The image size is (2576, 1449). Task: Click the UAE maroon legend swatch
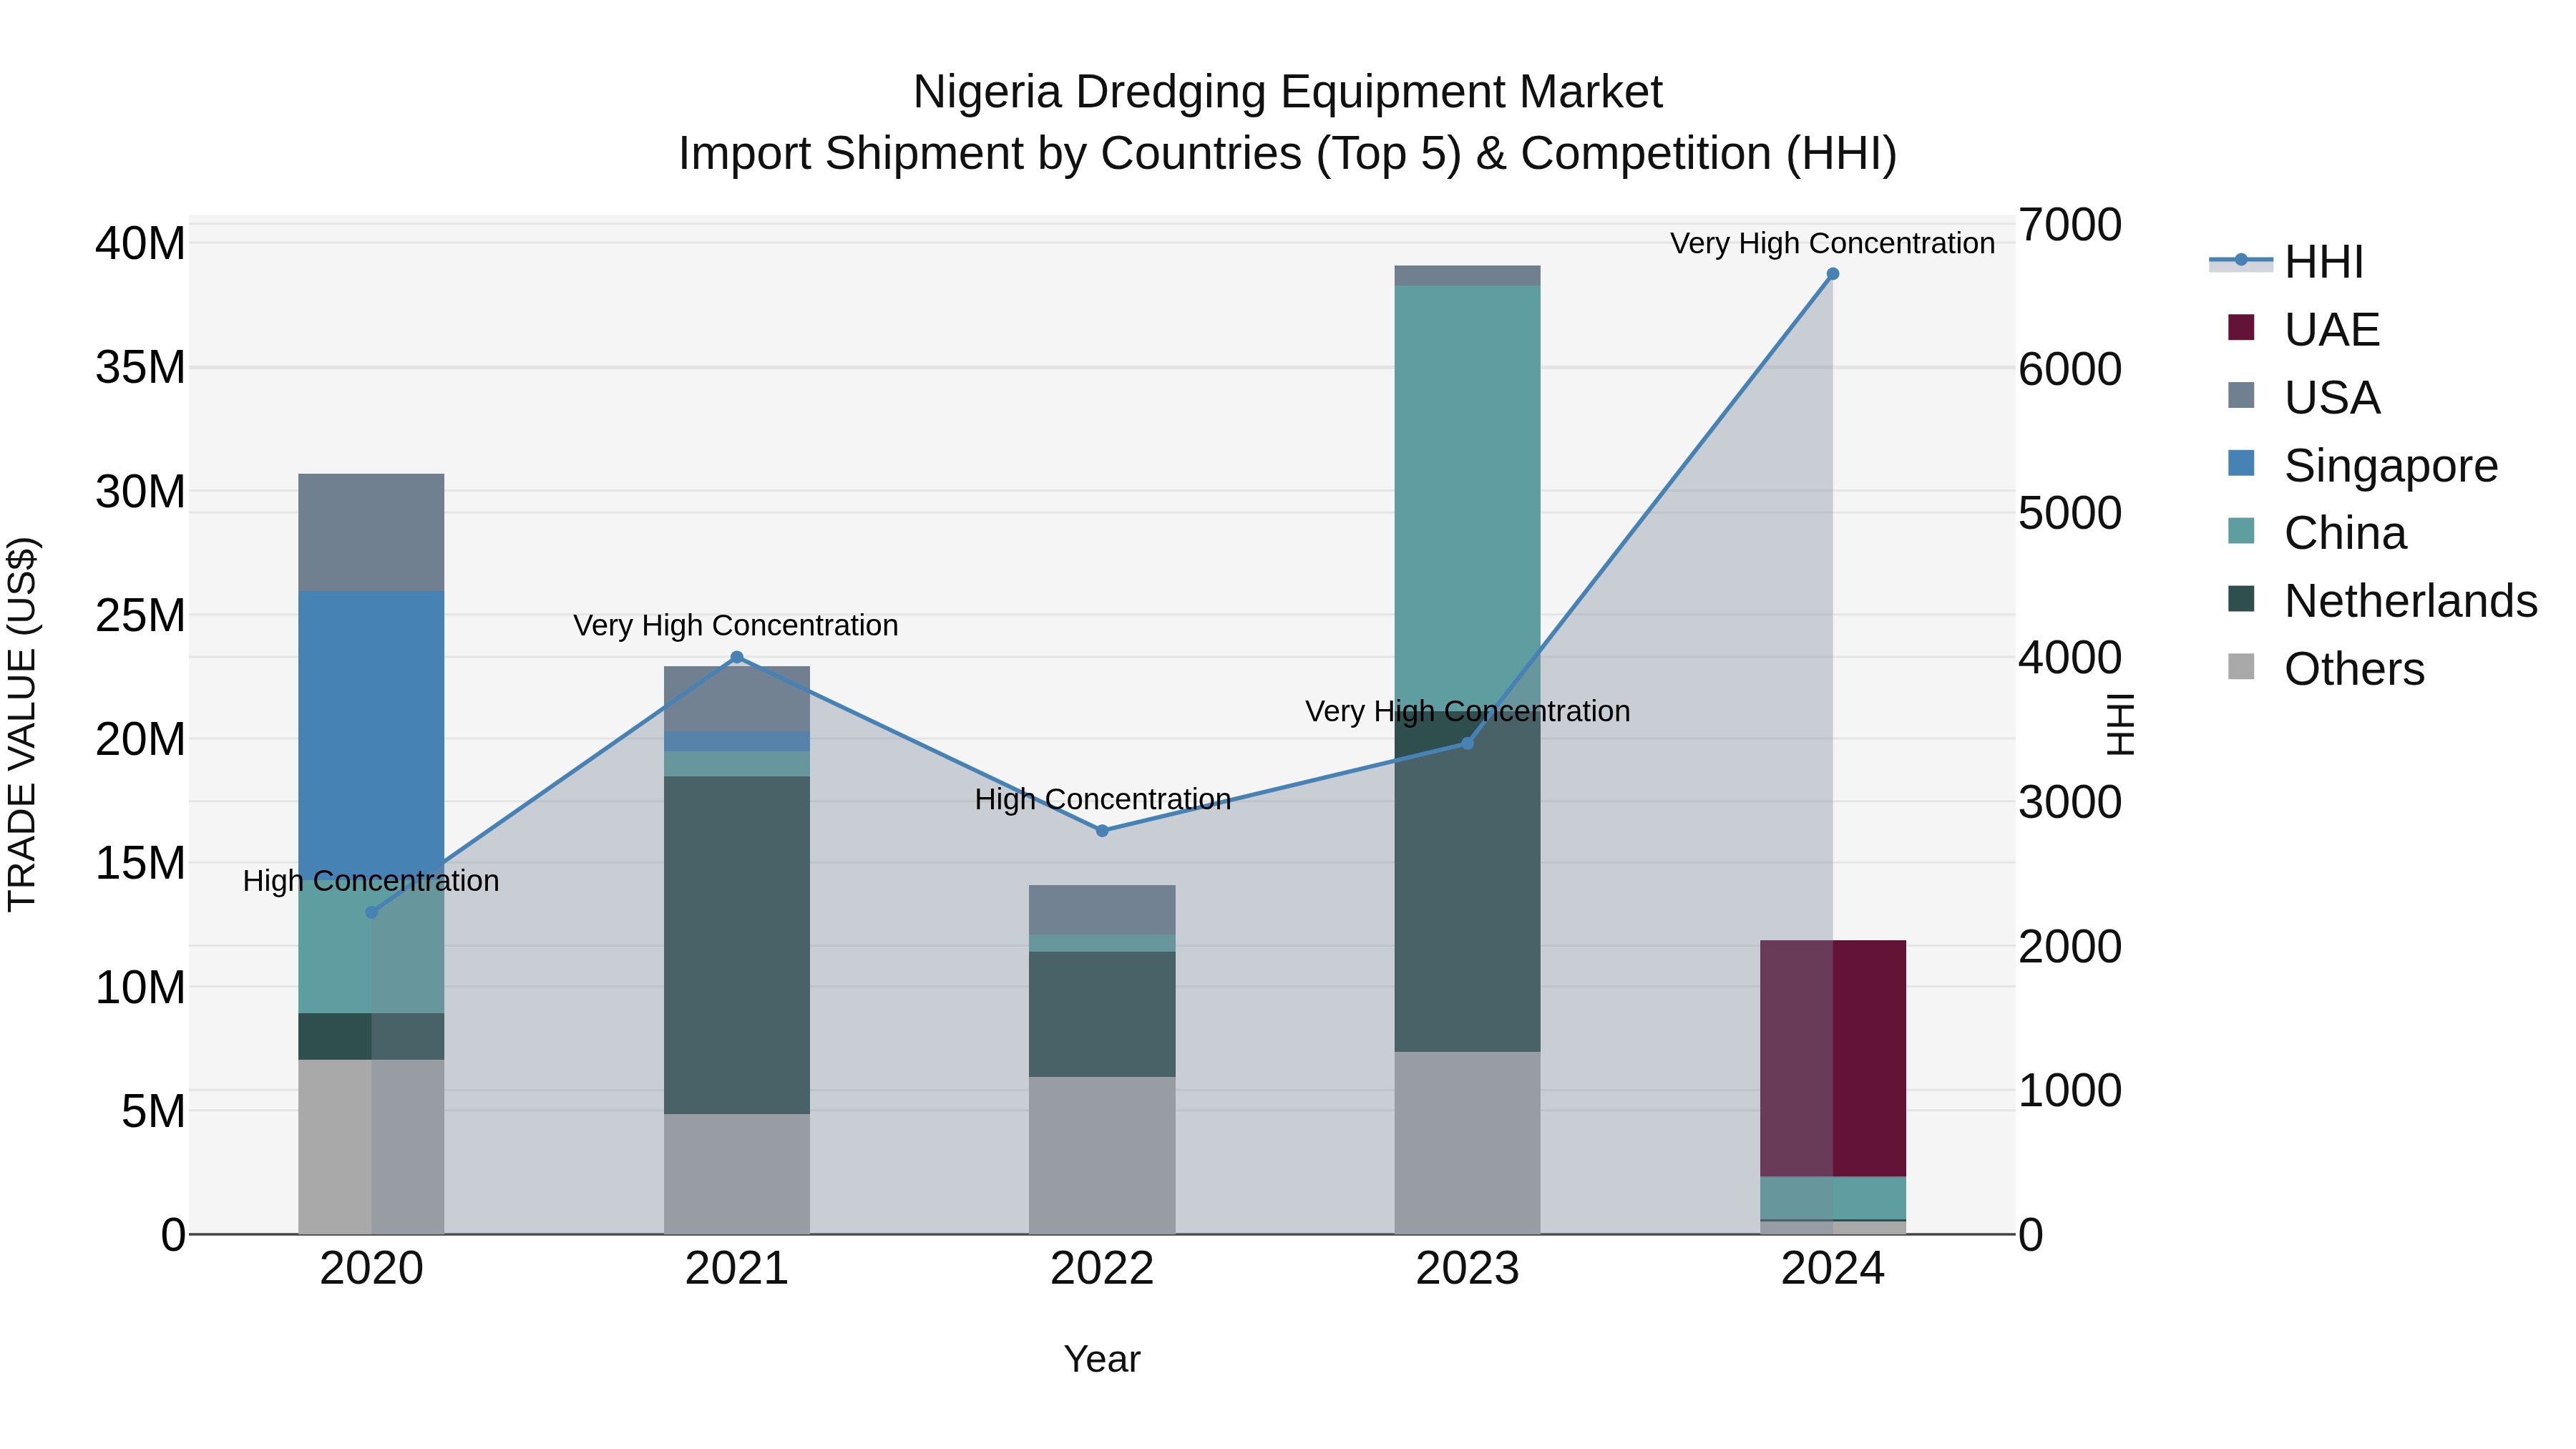[x=2241, y=327]
